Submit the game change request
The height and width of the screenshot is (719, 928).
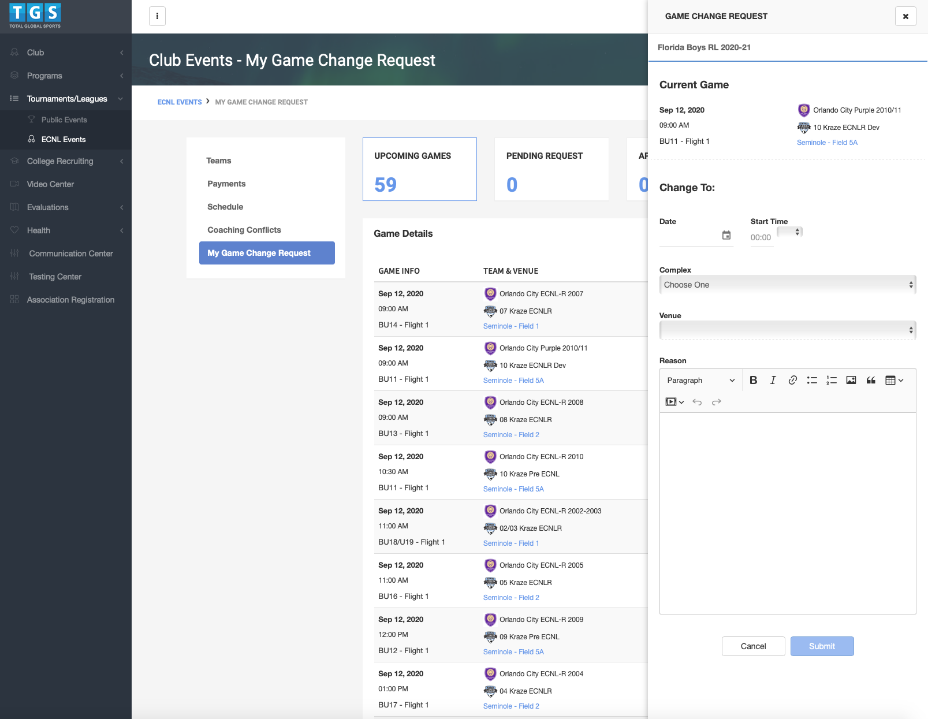click(822, 646)
